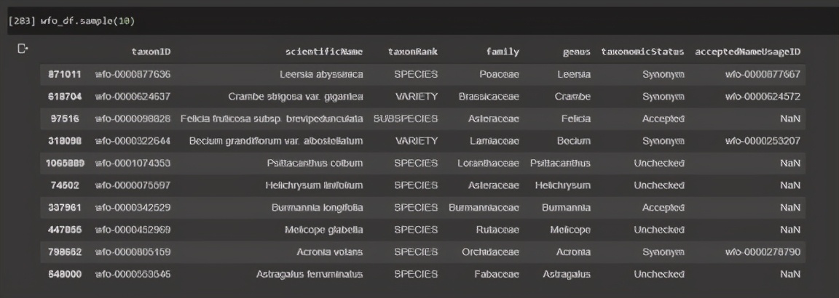Viewport: 839px width, 298px height.
Task: Click the acceptedNameUsageID column header
Action: pos(747,52)
